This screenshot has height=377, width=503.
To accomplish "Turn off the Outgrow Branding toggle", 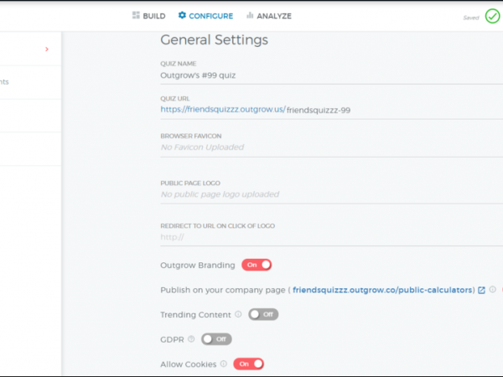I will pyautogui.click(x=257, y=265).
